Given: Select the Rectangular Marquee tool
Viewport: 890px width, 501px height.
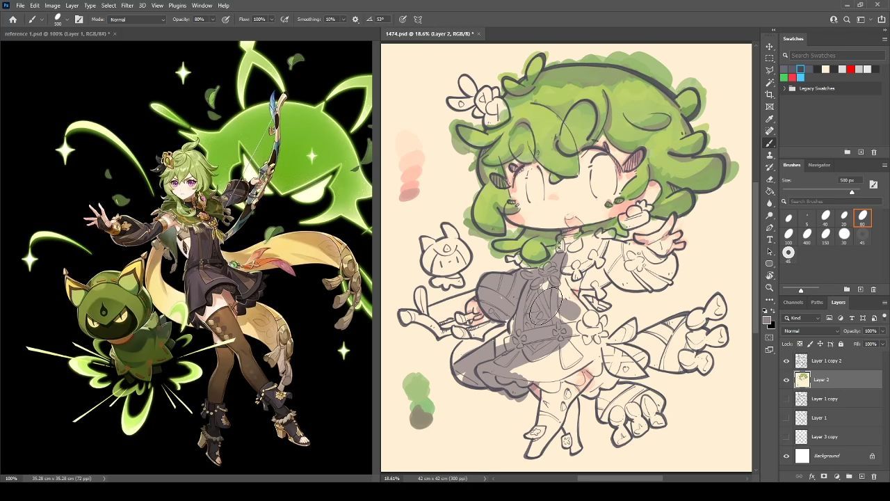Looking at the screenshot, I should coord(770,58).
